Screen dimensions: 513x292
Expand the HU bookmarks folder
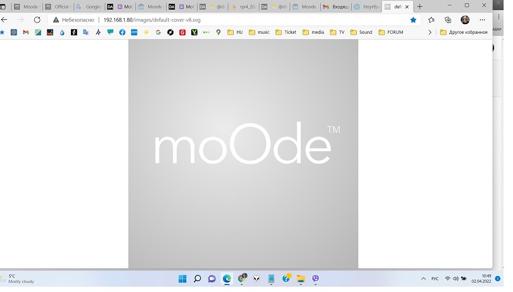click(235, 32)
